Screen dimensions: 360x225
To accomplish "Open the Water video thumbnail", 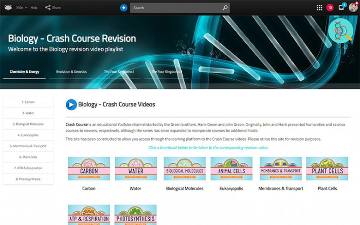I will pyautogui.click(x=136, y=169).
